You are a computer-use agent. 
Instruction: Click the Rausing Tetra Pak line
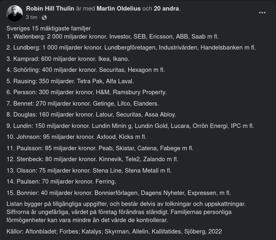tap(70, 81)
